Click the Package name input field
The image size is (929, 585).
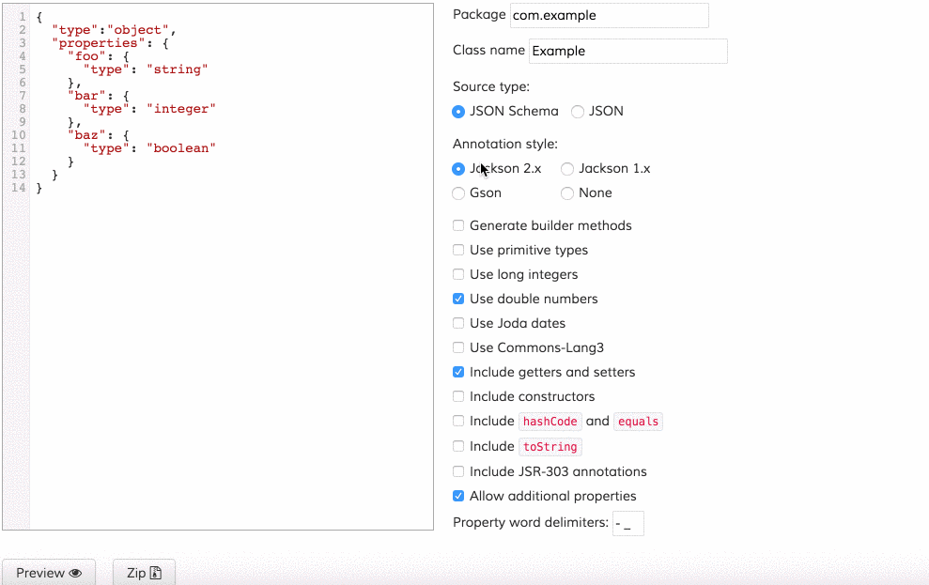(x=609, y=15)
